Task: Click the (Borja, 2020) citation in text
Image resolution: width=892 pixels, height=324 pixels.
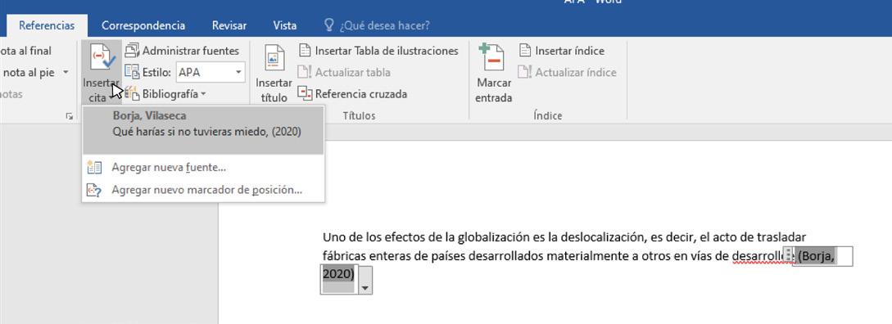Action: 817,256
